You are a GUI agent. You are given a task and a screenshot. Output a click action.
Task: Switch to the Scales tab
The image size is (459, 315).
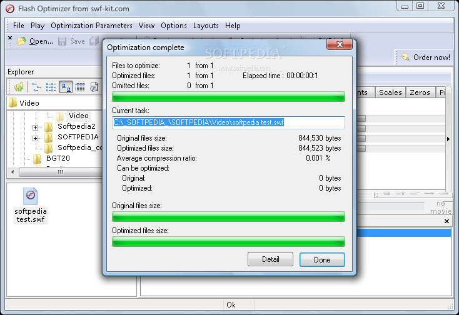390,92
